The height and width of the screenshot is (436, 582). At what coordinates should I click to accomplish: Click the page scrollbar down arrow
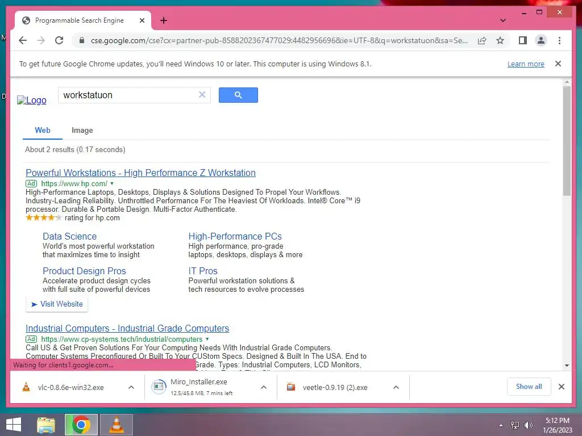(x=567, y=366)
